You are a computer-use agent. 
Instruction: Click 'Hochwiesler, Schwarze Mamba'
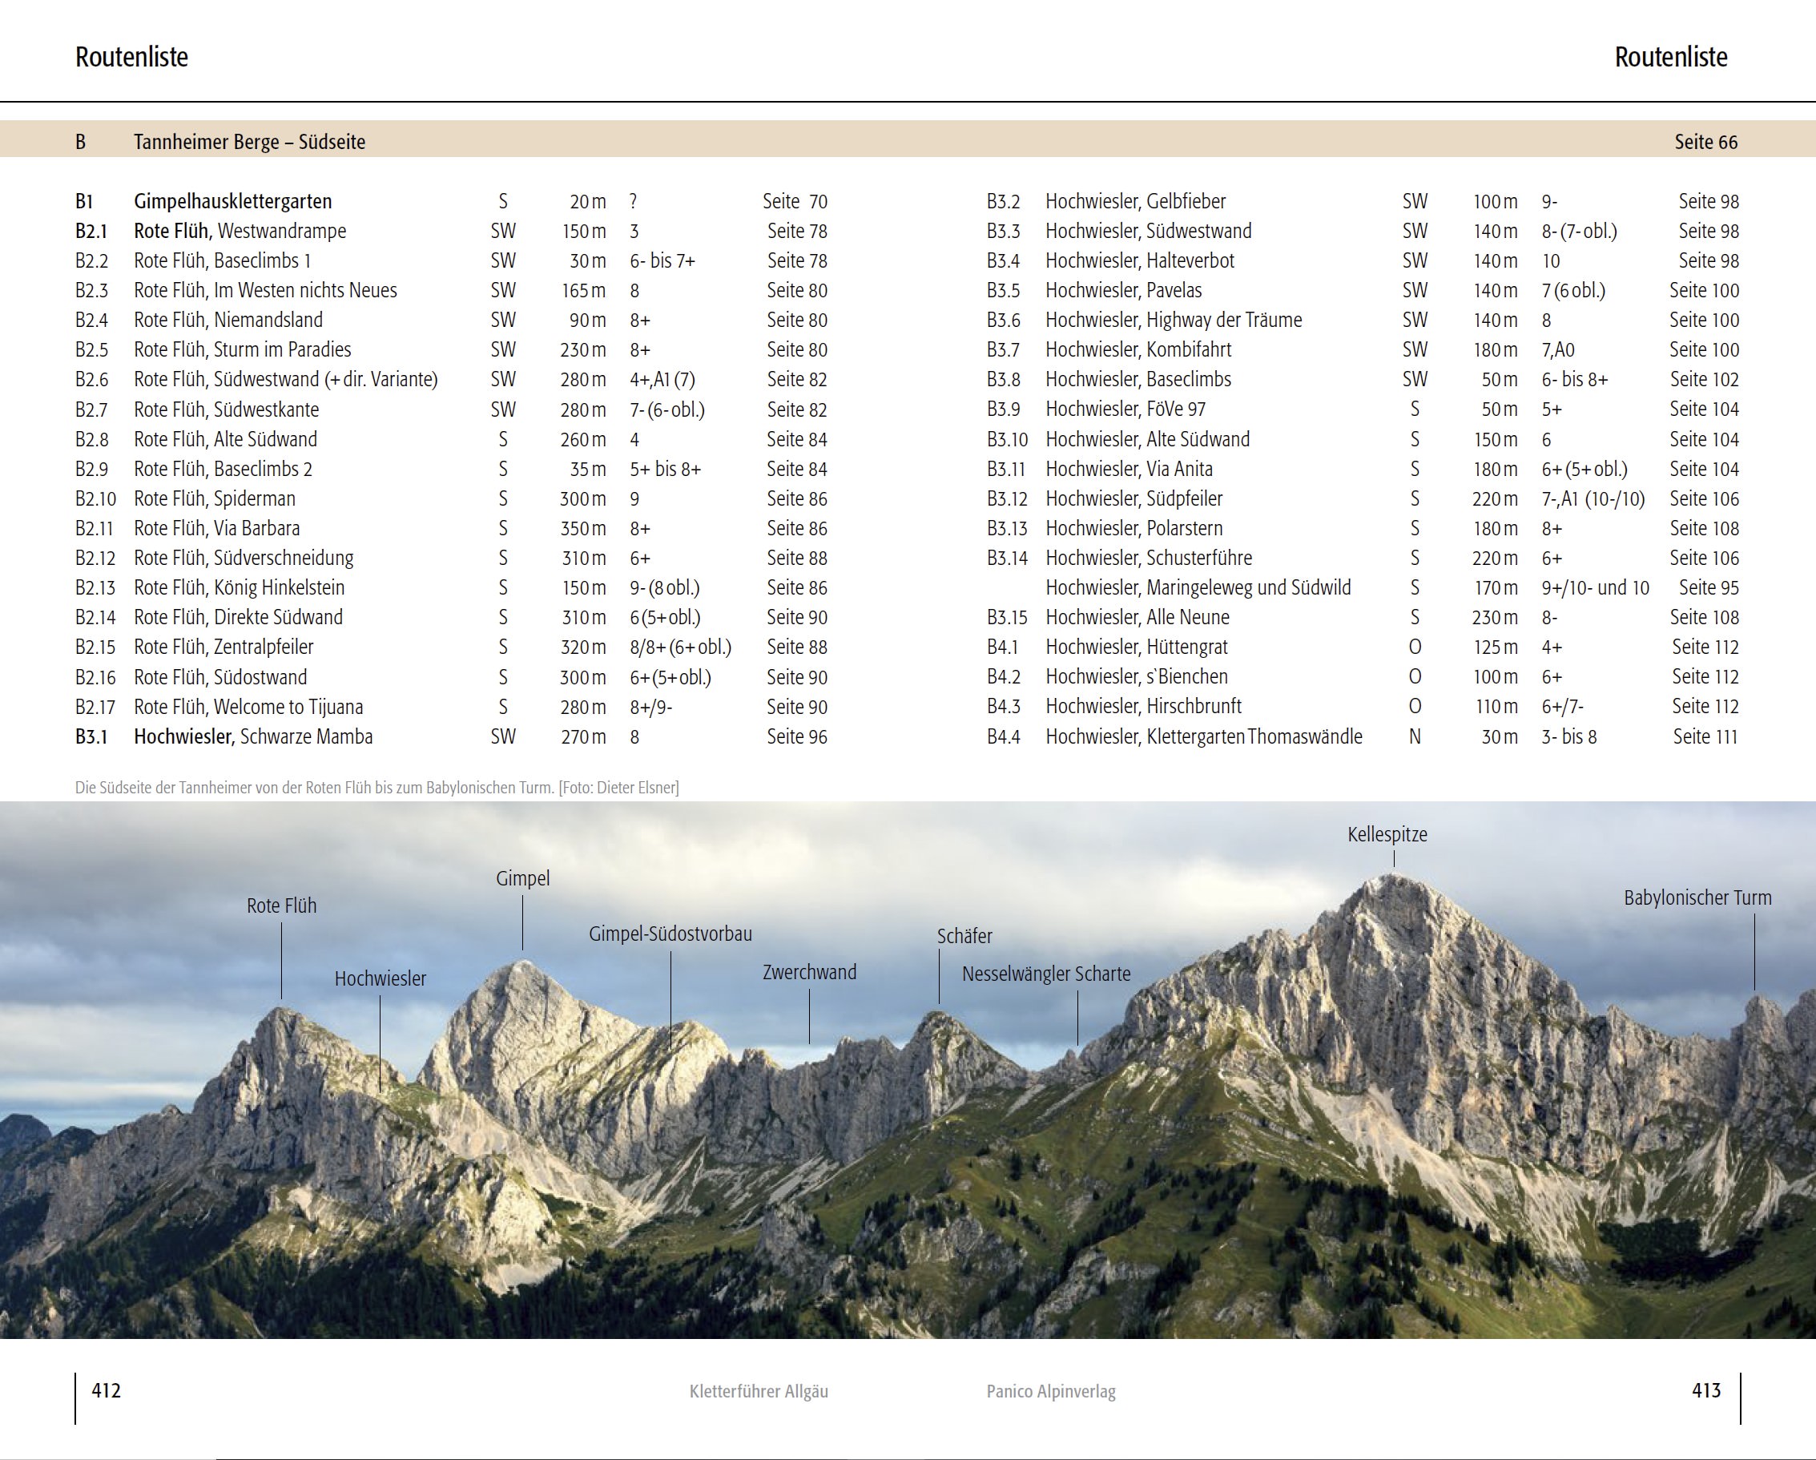[x=252, y=736]
